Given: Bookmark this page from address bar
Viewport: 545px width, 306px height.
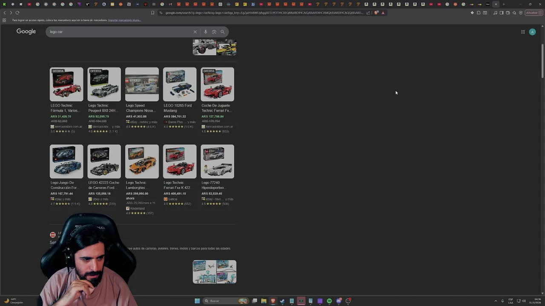Looking at the screenshot, I should tap(152, 13).
